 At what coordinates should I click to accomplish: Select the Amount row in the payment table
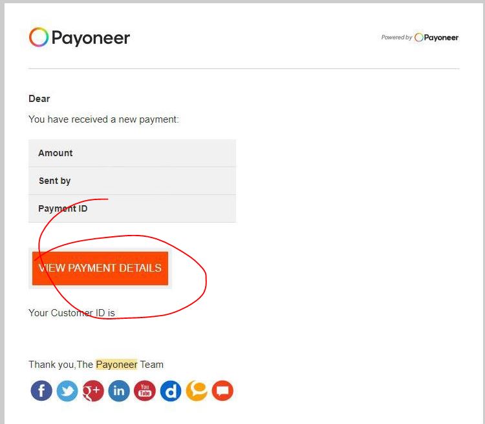[x=132, y=153]
